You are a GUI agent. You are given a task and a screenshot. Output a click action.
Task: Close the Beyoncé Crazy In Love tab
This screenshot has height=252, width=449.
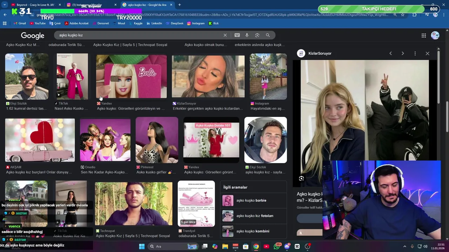tap(60, 5)
